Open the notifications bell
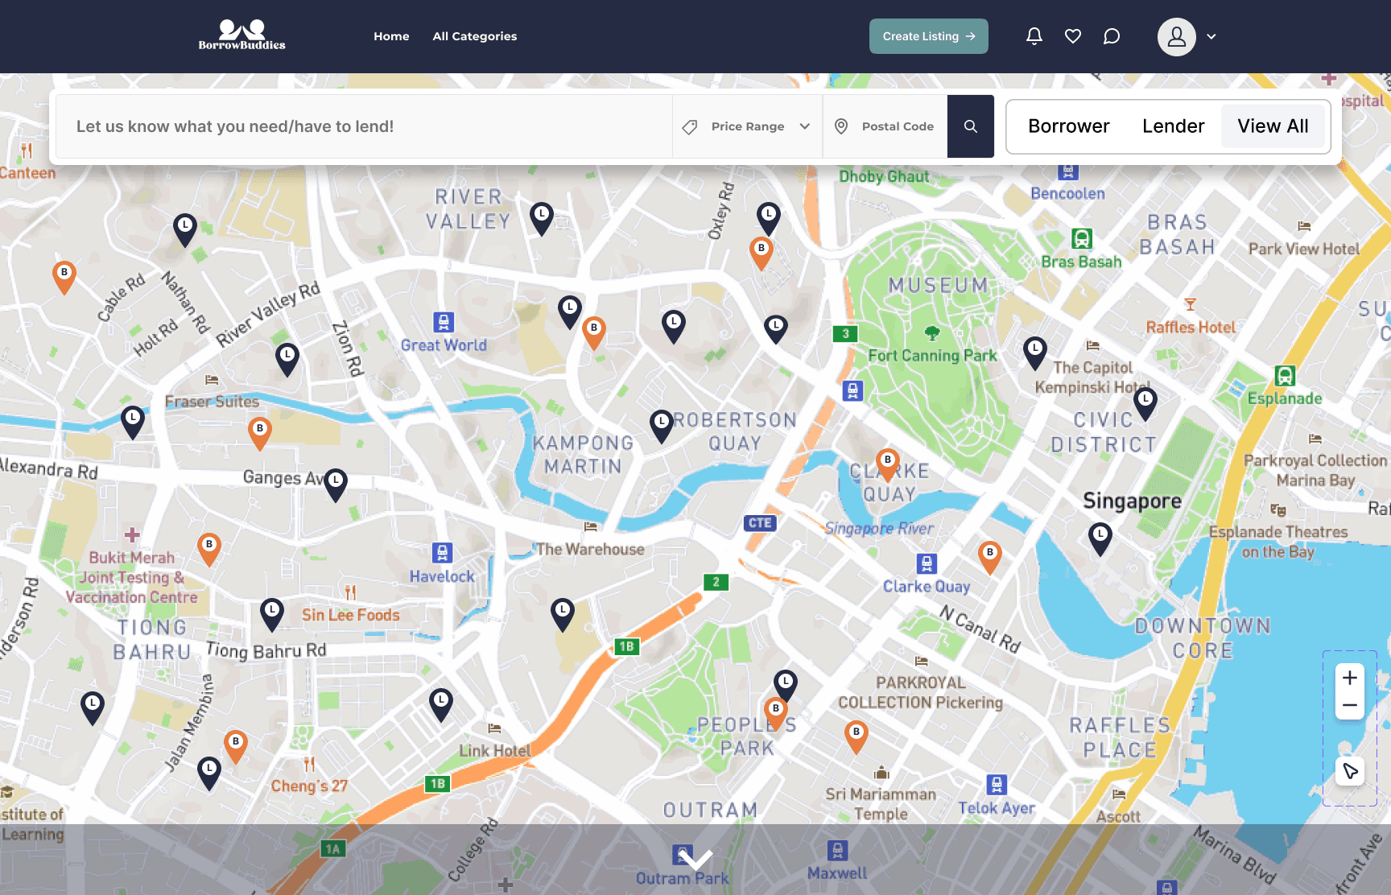Image resolution: width=1391 pixels, height=895 pixels. pyautogui.click(x=1034, y=36)
